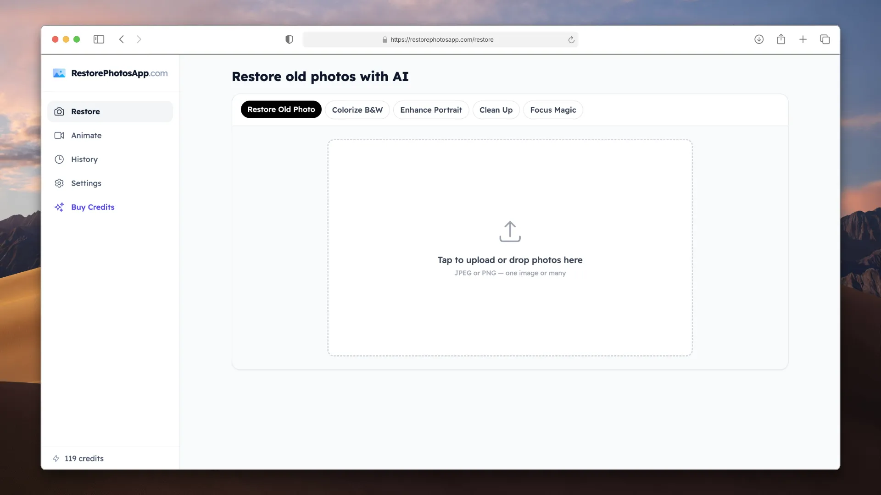Select the Enhance Portrait mode
Image resolution: width=881 pixels, height=495 pixels.
[431, 110]
